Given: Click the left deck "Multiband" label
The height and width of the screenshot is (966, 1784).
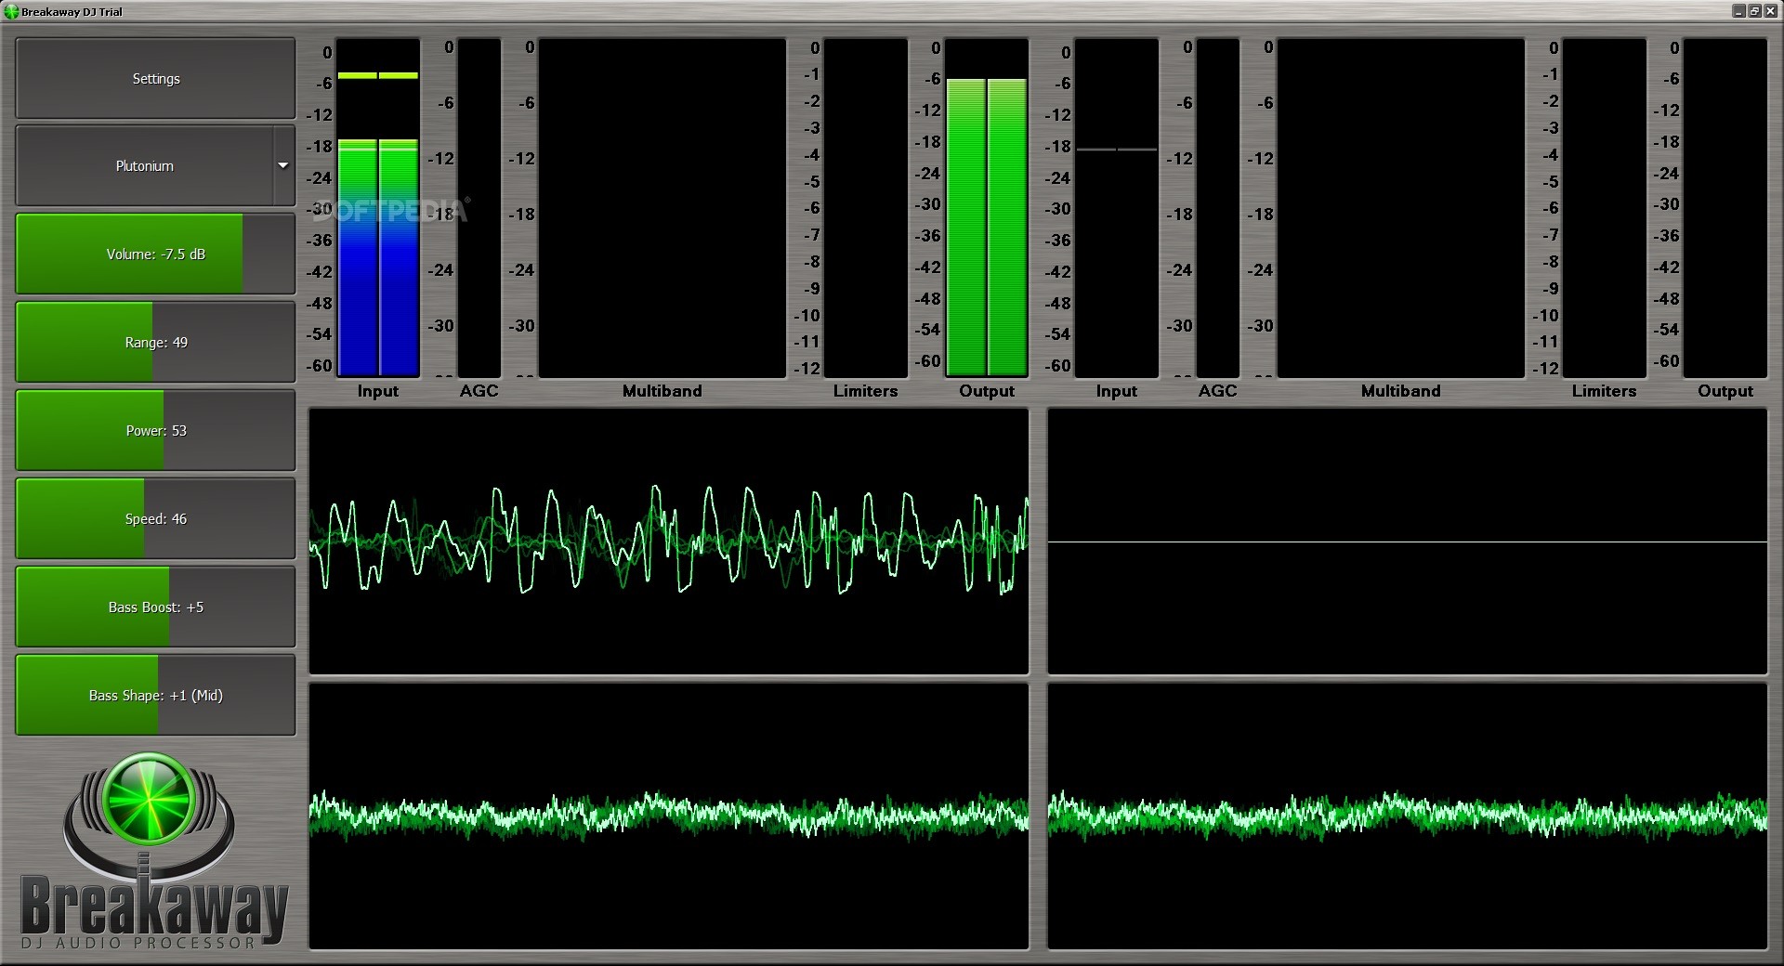Looking at the screenshot, I should tap(662, 391).
